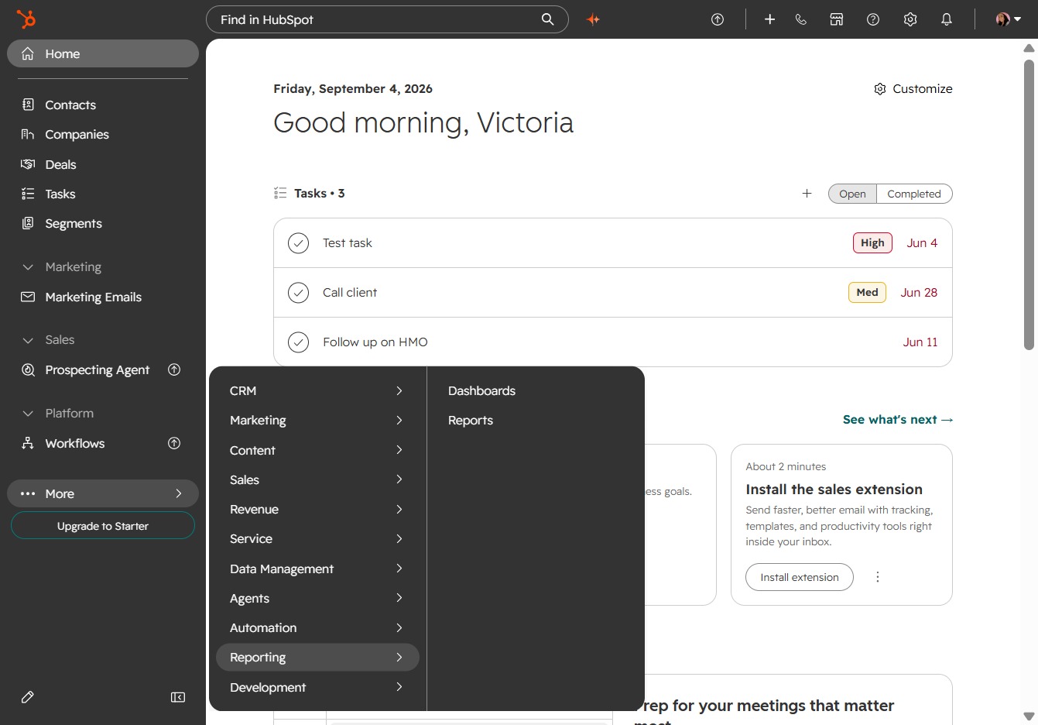Click the page vertical scrollbar thumb
The width and height of the screenshot is (1038, 725).
point(1029,203)
